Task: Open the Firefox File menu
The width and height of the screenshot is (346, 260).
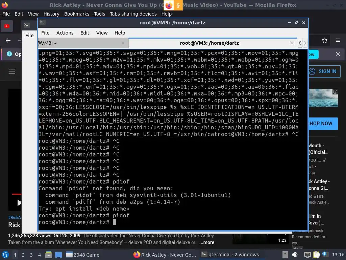Action: click(x=6, y=14)
